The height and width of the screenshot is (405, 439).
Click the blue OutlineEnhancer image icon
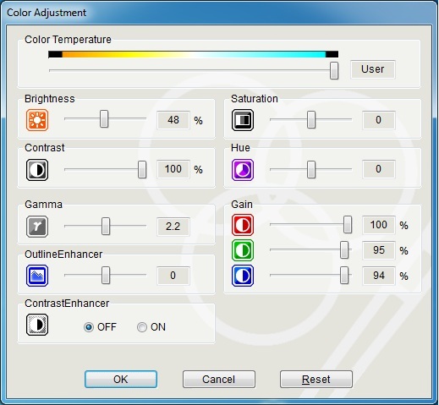tap(37, 276)
